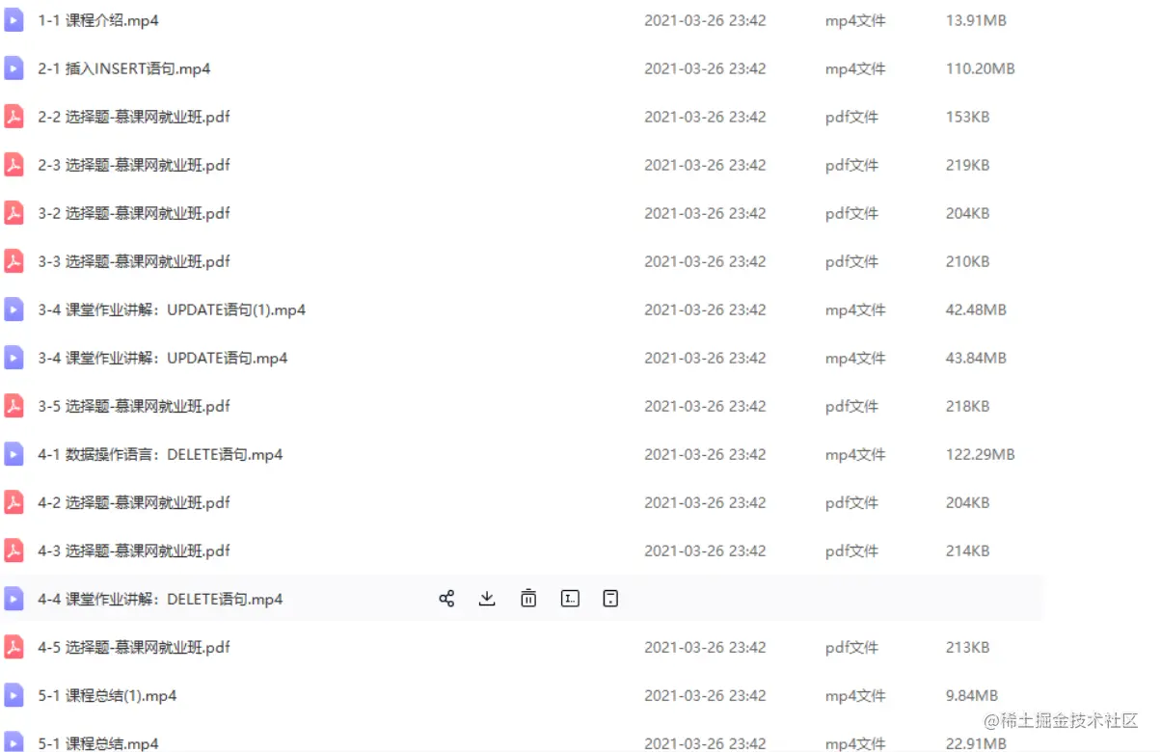Screen dimensions: 1160x752
Task: Click the 110.20MB size entry
Action: (980, 68)
